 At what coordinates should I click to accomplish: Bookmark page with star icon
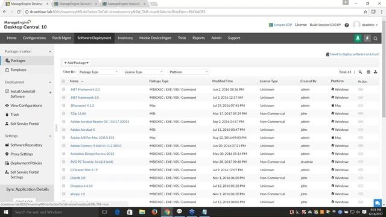click(365, 12)
